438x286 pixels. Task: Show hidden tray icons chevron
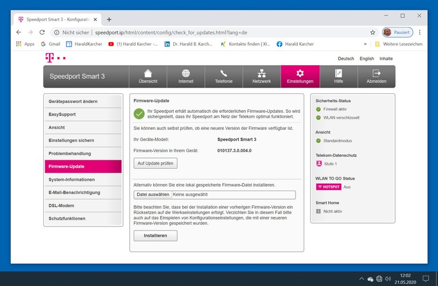[361, 279]
